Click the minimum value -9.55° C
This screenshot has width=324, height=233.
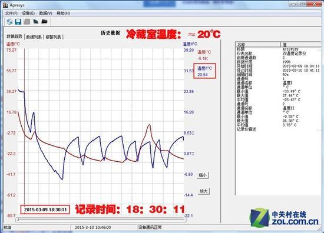click(290, 116)
